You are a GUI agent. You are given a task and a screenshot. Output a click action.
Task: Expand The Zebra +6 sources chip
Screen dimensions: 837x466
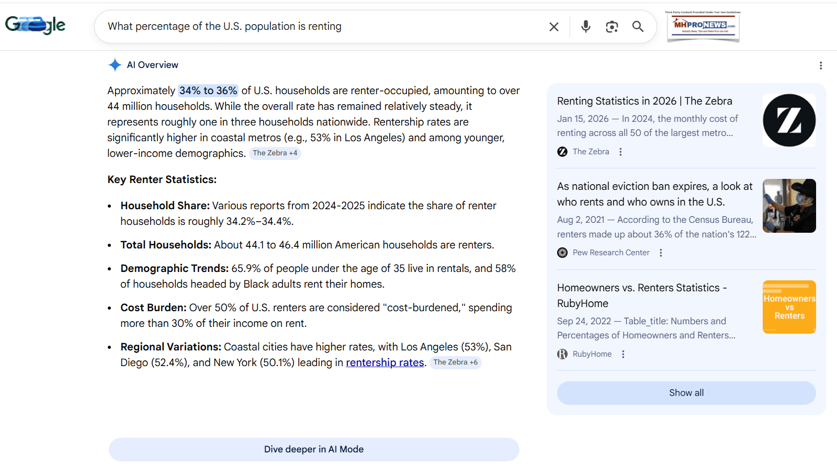pos(455,362)
